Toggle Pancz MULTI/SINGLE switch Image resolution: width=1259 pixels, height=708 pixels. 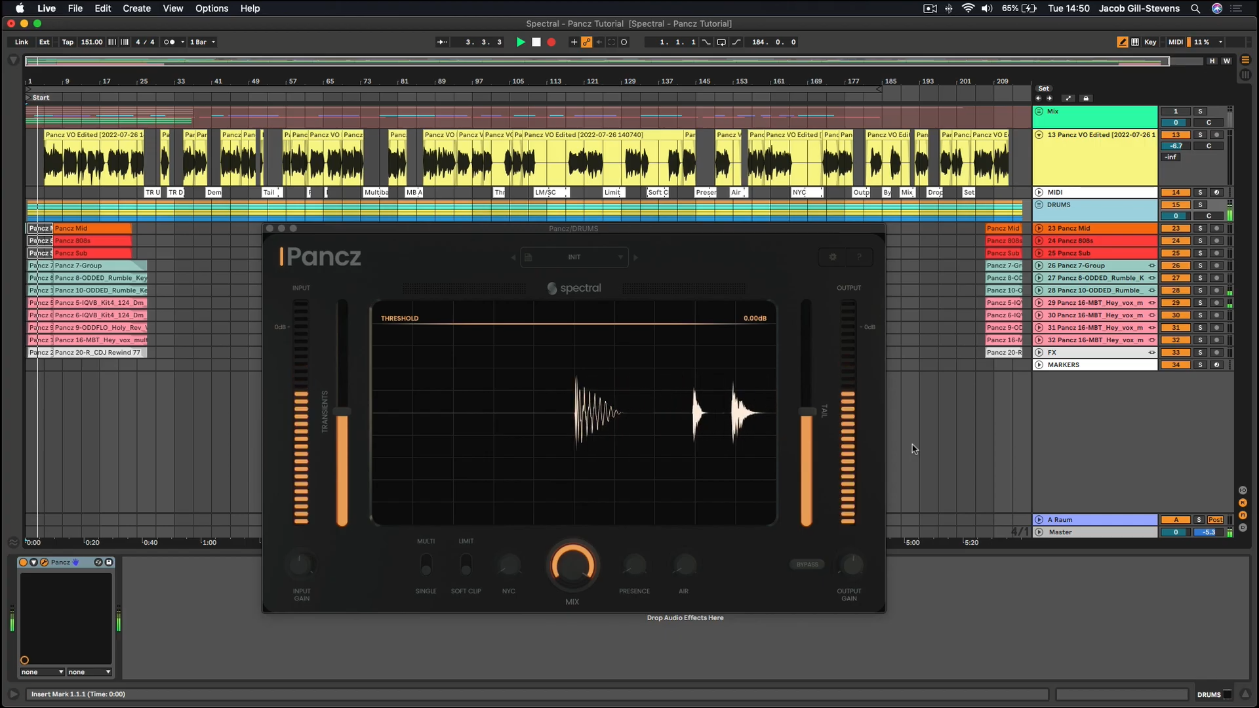[x=426, y=564]
